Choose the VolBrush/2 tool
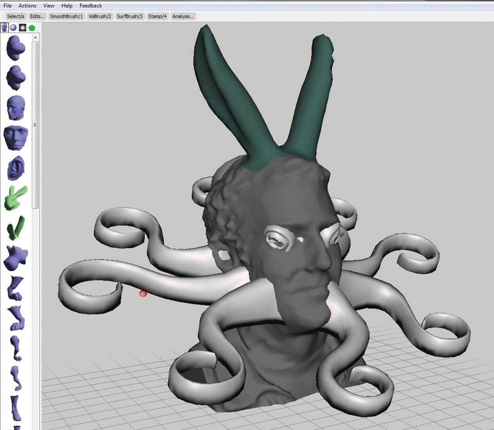The height and width of the screenshot is (430, 494). [x=100, y=16]
